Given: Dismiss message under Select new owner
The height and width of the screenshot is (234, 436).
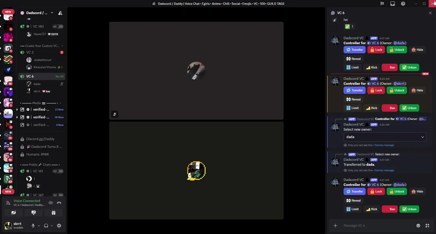Looking at the screenshot, I should point(384,145).
